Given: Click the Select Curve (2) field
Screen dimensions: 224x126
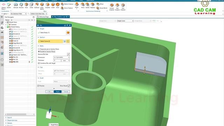Looking at the screenshot, I should [x=50, y=41].
